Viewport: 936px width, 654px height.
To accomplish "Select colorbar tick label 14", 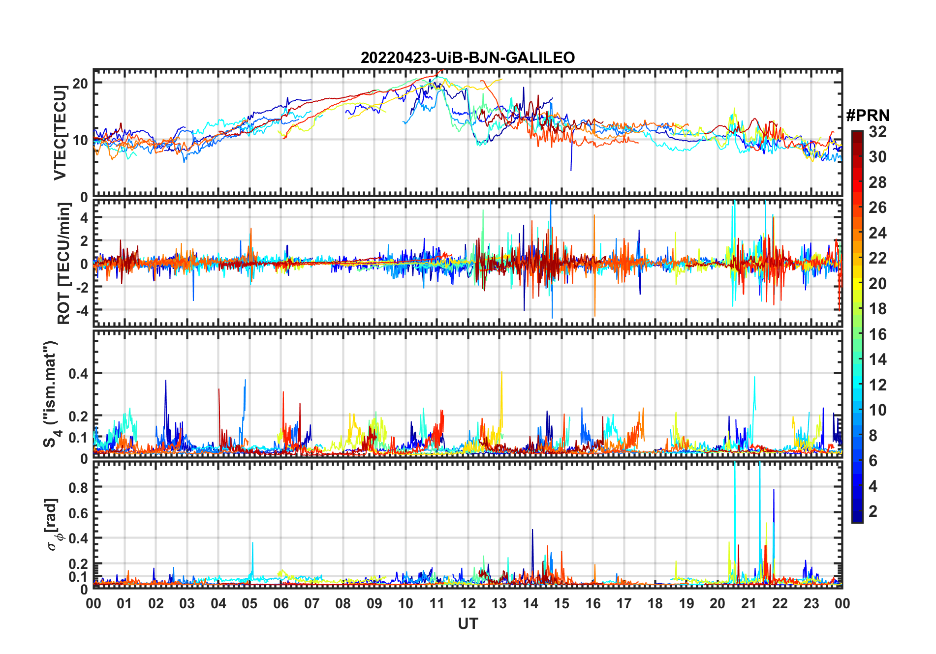I will (877, 359).
